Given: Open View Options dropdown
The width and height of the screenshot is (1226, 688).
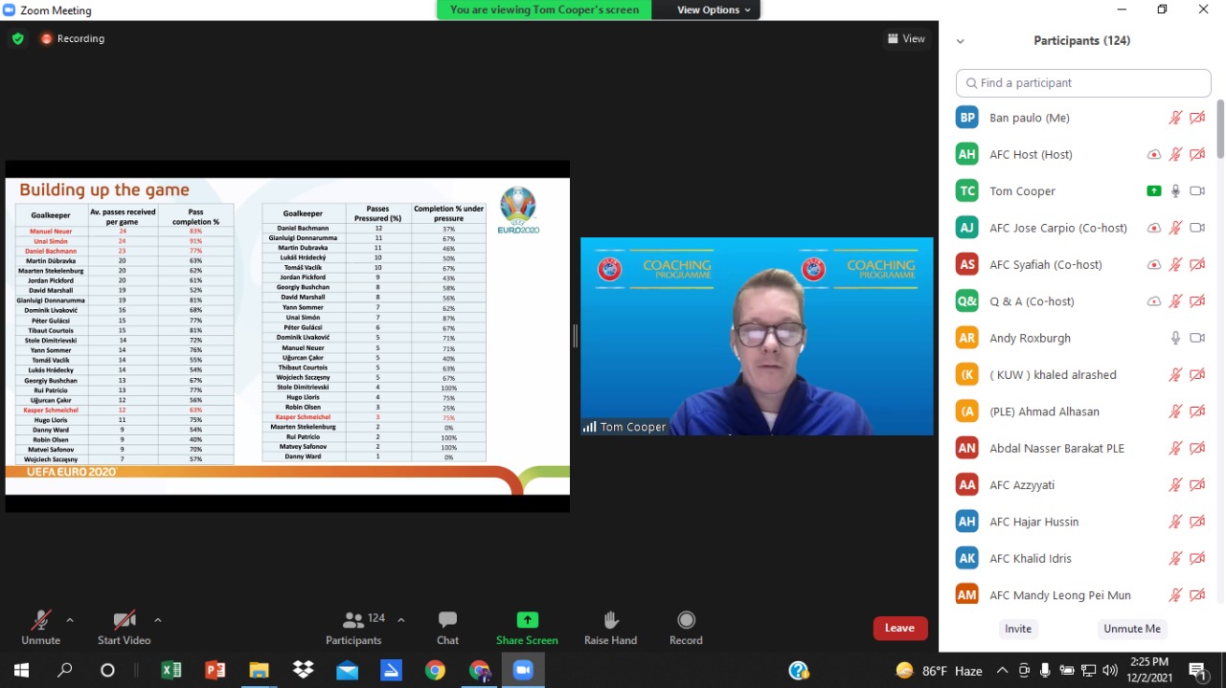Looking at the screenshot, I should click(714, 10).
